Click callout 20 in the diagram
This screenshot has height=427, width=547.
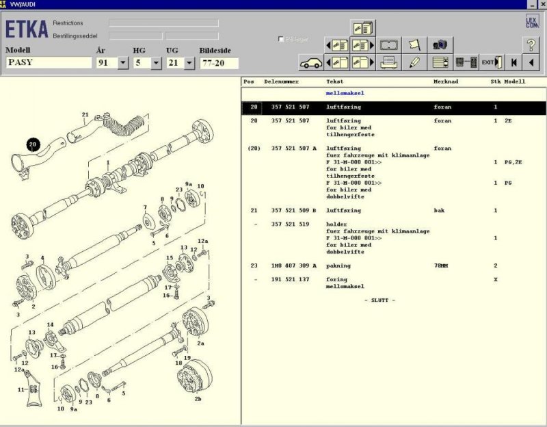click(x=33, y=144)
